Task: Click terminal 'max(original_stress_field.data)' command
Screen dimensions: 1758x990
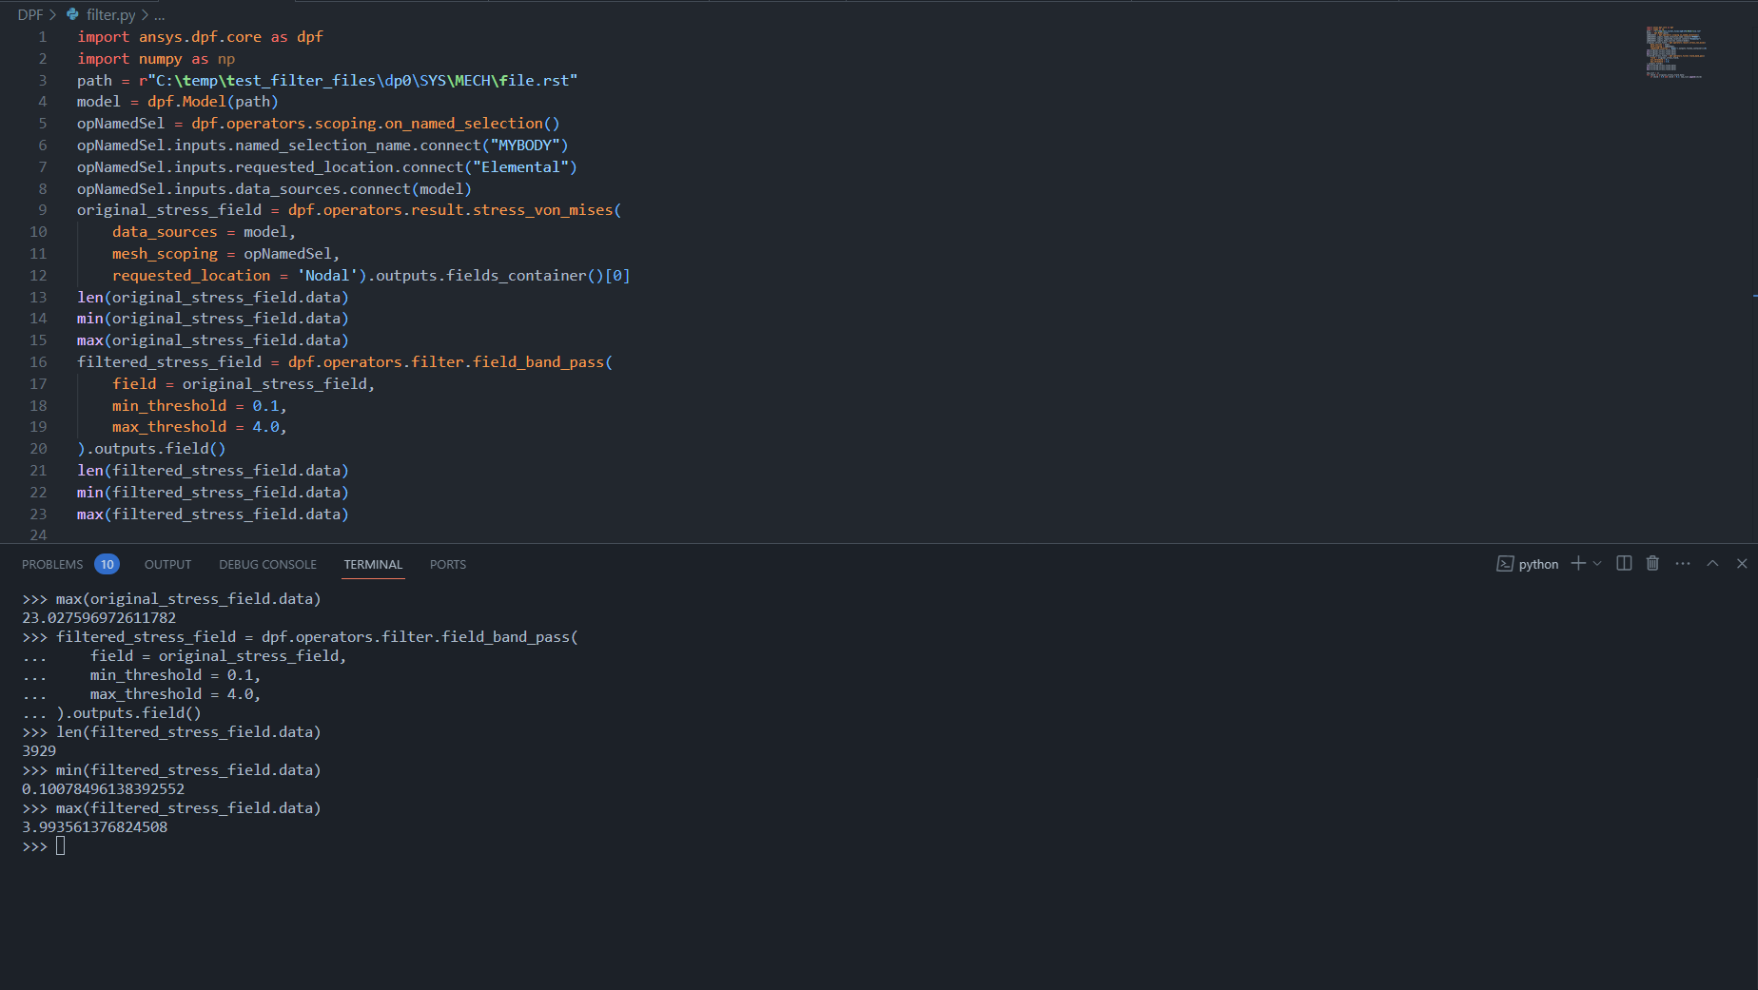Action: (x=188, y=599)
